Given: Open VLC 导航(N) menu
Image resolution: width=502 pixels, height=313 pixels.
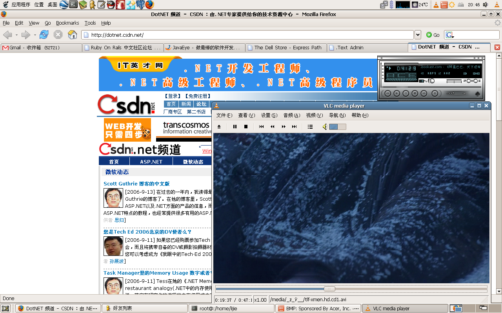Looking at the screenshot, I should [x=337, y=115].
